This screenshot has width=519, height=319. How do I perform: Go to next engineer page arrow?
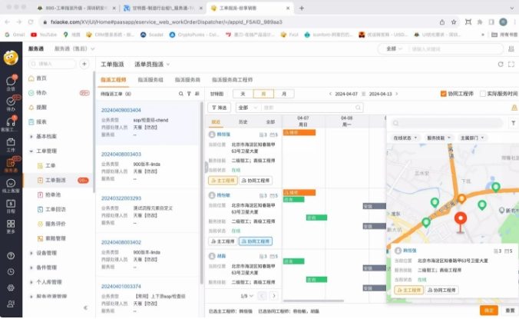274,296
